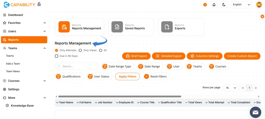Go to the previous page arrows
The image size is (265, 119).
[243, 88]
